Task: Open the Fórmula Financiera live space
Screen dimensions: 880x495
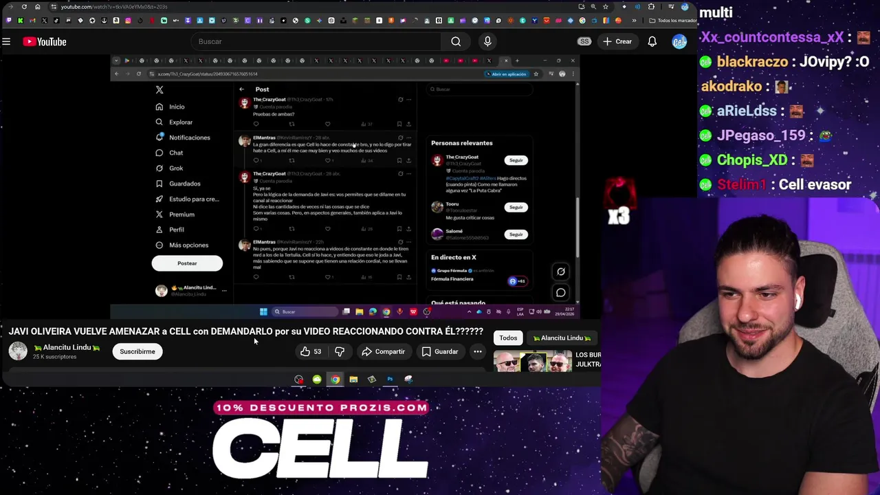Action: [479, 276]
